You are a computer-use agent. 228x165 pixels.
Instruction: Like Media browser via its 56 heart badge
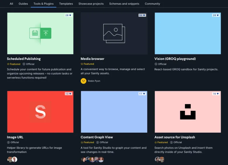[x=142, y=15]
